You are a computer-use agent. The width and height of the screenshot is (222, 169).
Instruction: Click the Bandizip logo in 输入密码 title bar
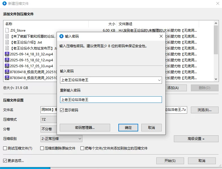click(x=61, y=36)
